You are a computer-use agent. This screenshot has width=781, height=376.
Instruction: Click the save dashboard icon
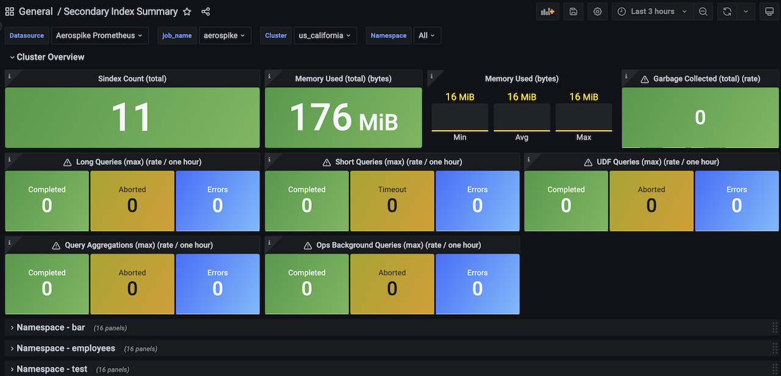[573, 12]
